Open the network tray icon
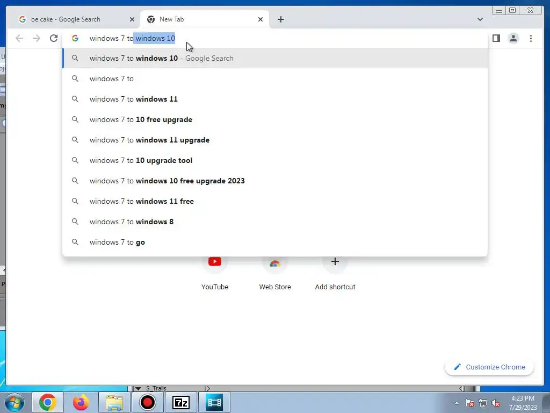The width and height of the screenshot is (550, 413). (x=483, y=403)
